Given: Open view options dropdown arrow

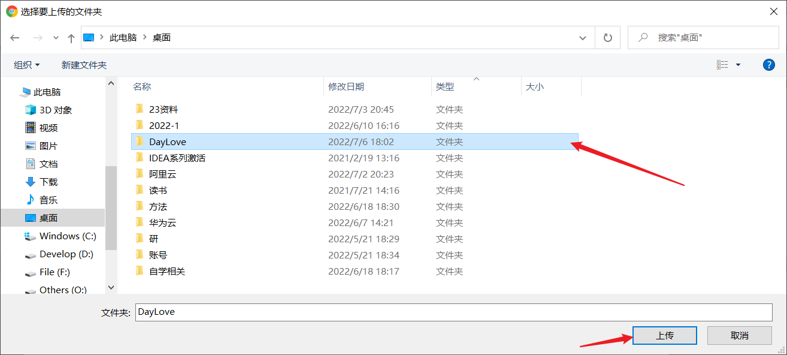Looking at the screenshot, I should pyautogui.click(x=738, y=65).
